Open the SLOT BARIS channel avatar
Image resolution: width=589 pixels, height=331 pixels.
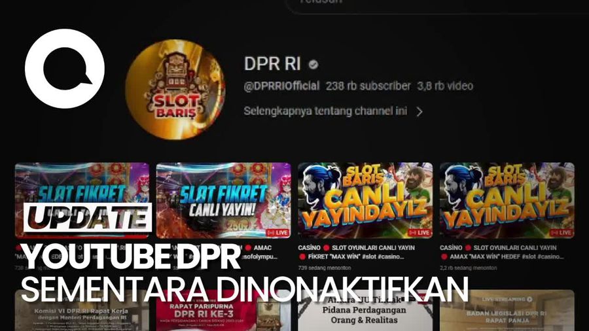tap(175, 90)
